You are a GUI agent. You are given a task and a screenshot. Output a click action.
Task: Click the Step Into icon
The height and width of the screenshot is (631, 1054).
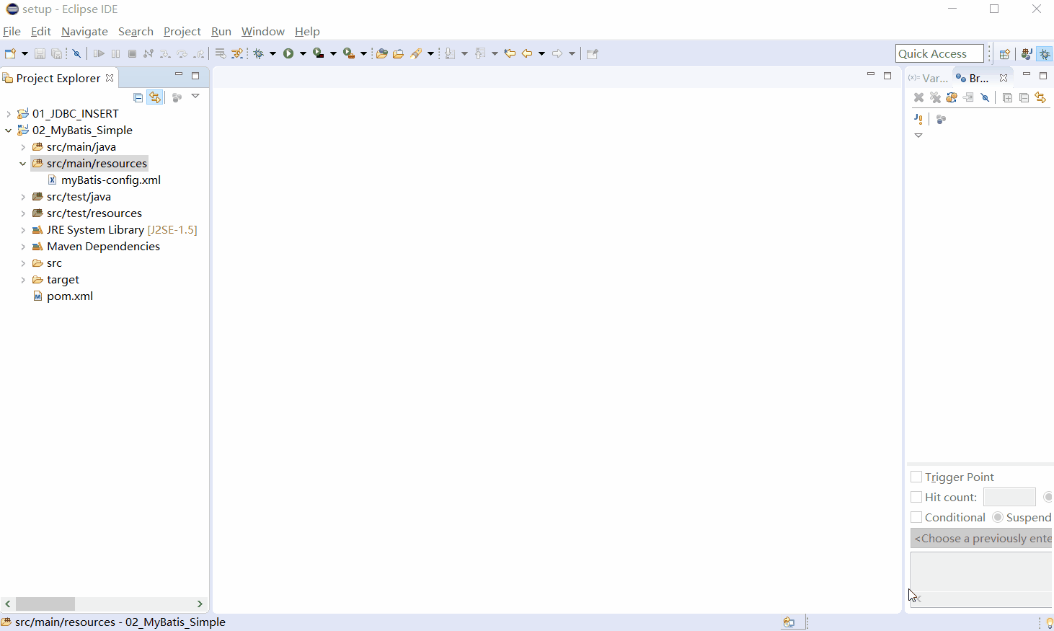tap(165, 53)
